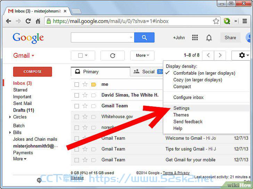This screenshot has height=189, width=253.
Task: Open the Gmail product switcher dropdown
Action: click(24, 56)
